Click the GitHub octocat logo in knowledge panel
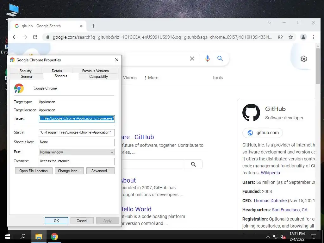 [251, 112]
